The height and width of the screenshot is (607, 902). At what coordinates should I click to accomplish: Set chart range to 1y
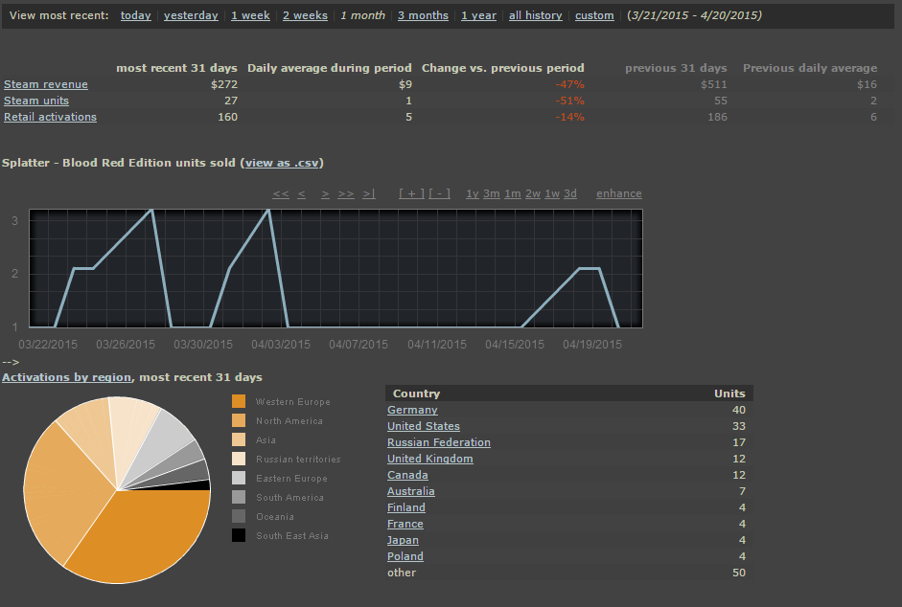pyautogui.click(x=472, y=193)
